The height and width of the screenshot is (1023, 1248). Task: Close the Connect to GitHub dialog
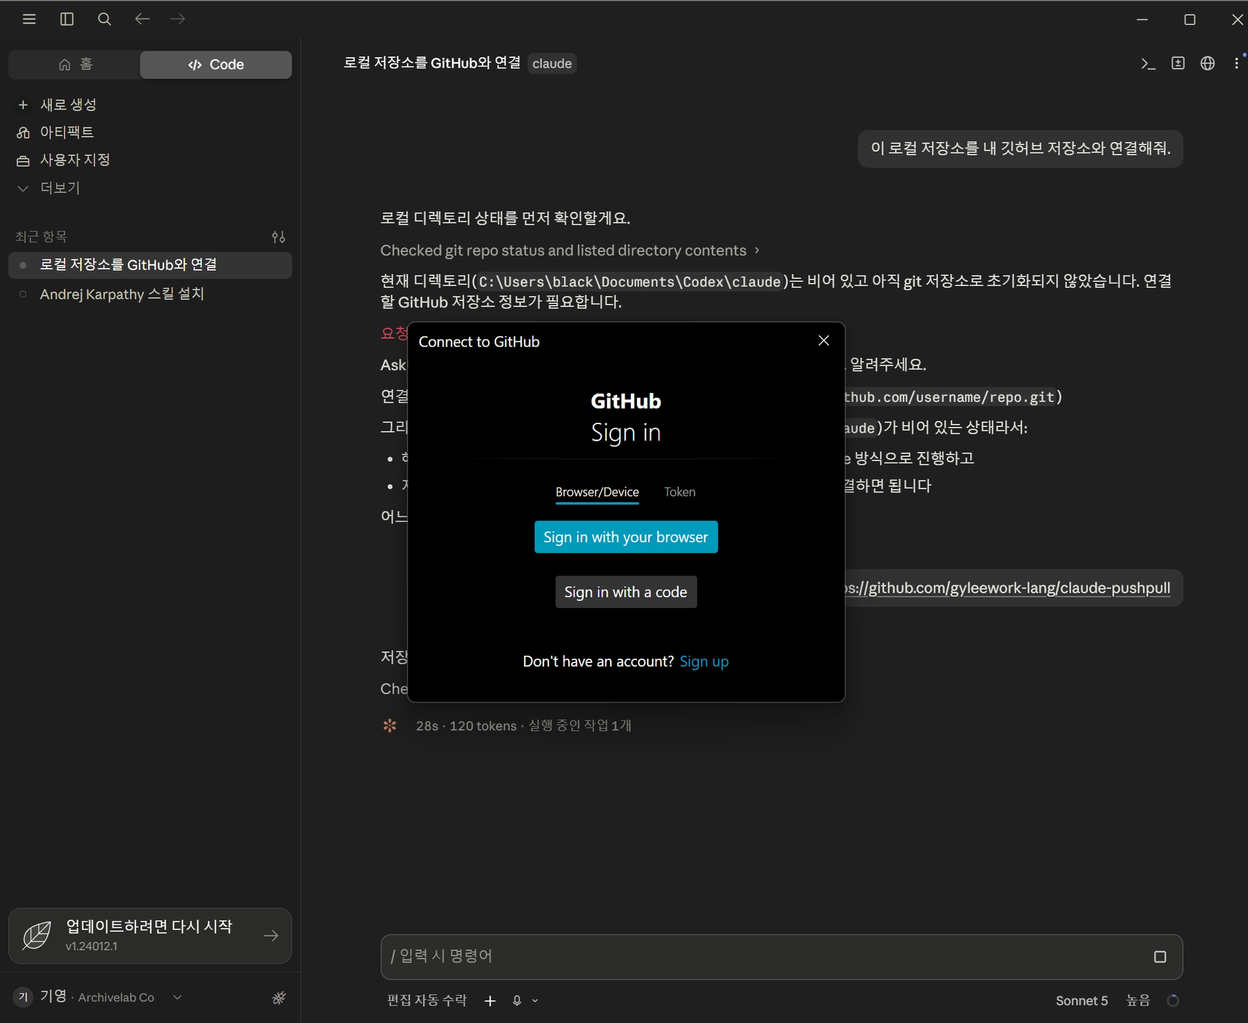(x=823, y=341)
